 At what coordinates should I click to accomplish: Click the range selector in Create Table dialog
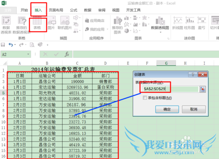click(x=202, y=89)
